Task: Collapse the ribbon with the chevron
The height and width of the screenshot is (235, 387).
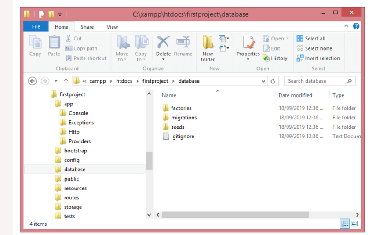Action: (x=346, y=26)
